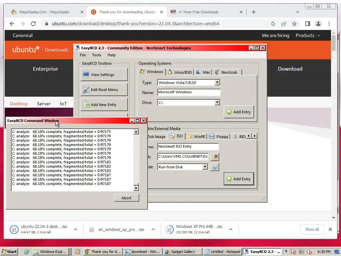Switch to Untitled - Notepad in taskbar
Screen dimensions: 341x256
point(223,252)
